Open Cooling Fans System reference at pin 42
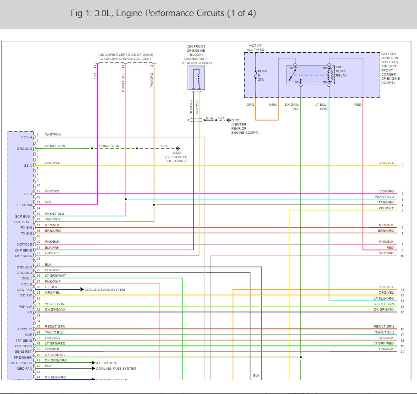The image size is (417, 394). pos(116,368)
